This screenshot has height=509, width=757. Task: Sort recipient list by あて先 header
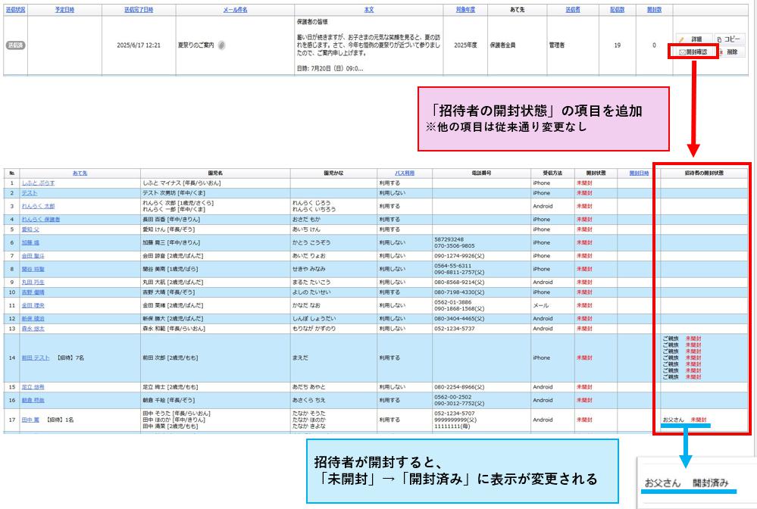point(80,173)
